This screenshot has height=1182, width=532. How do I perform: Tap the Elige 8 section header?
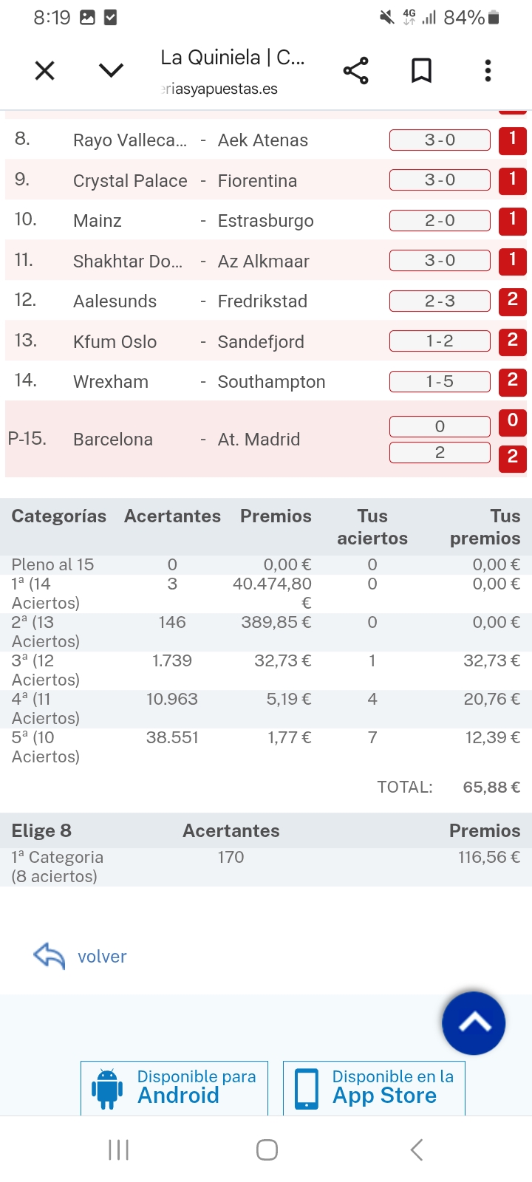(42, 831)
